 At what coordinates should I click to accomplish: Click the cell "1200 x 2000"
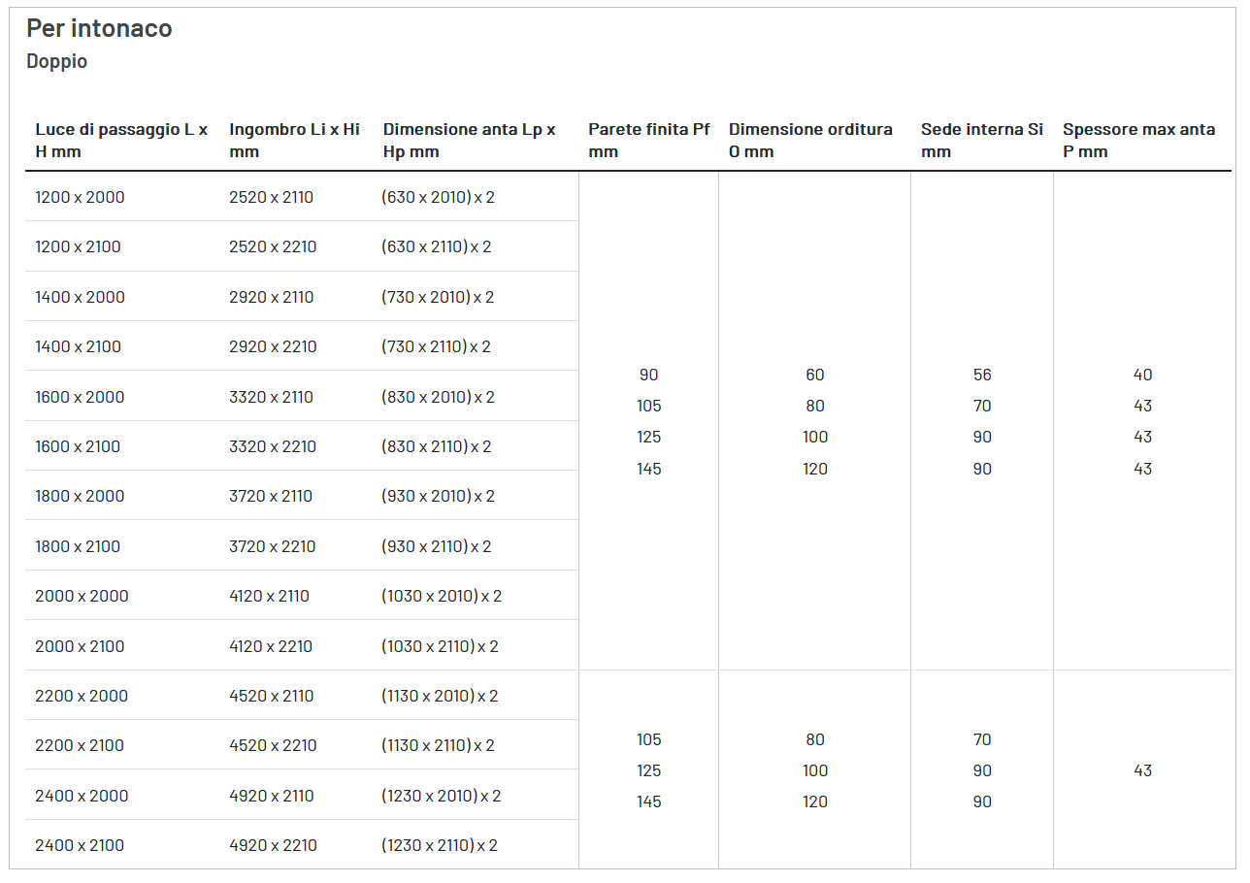pos(81,197)
